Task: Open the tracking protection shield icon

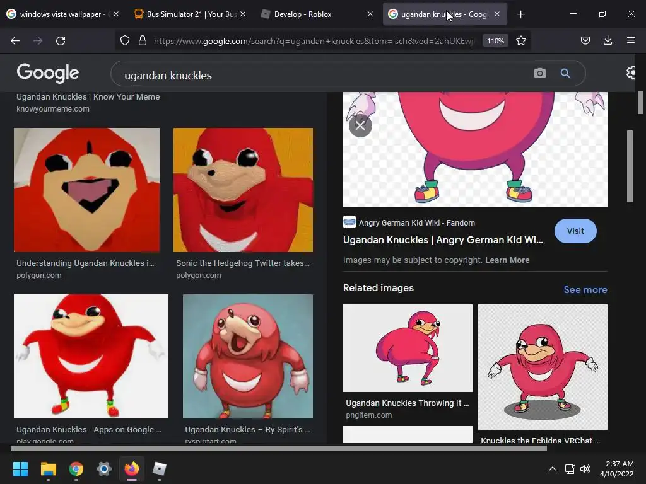Action: [x=125, y=41]
